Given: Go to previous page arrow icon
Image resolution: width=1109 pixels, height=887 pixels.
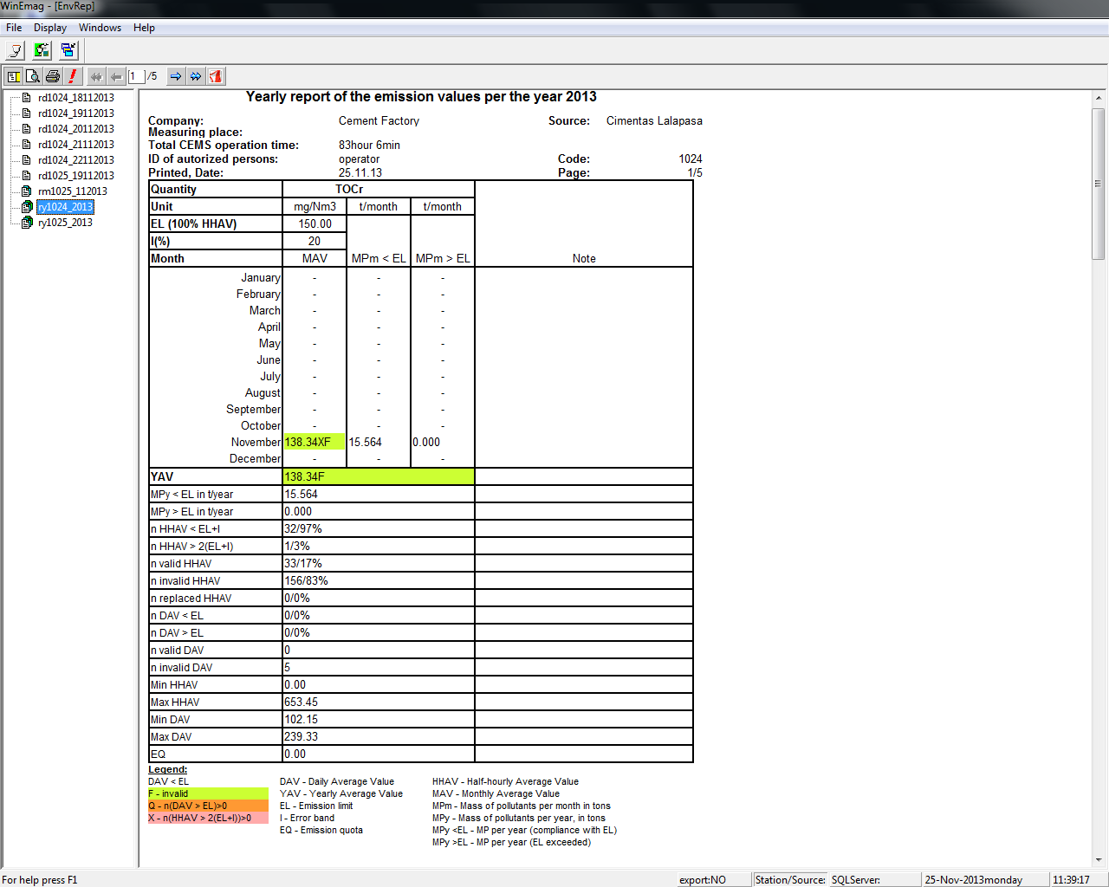Looking at the screenshot, I should tap(116, 76).
